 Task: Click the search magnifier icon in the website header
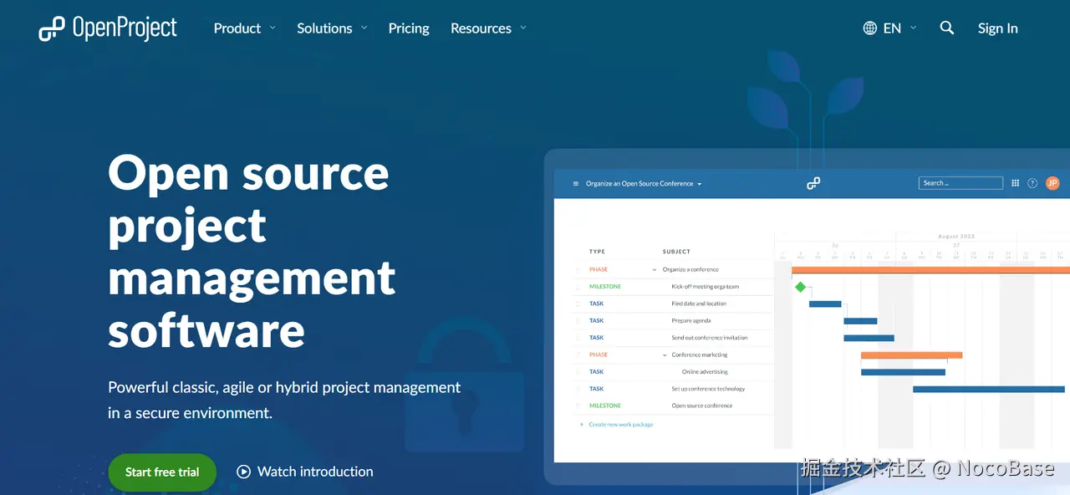[x=946, y=28]
